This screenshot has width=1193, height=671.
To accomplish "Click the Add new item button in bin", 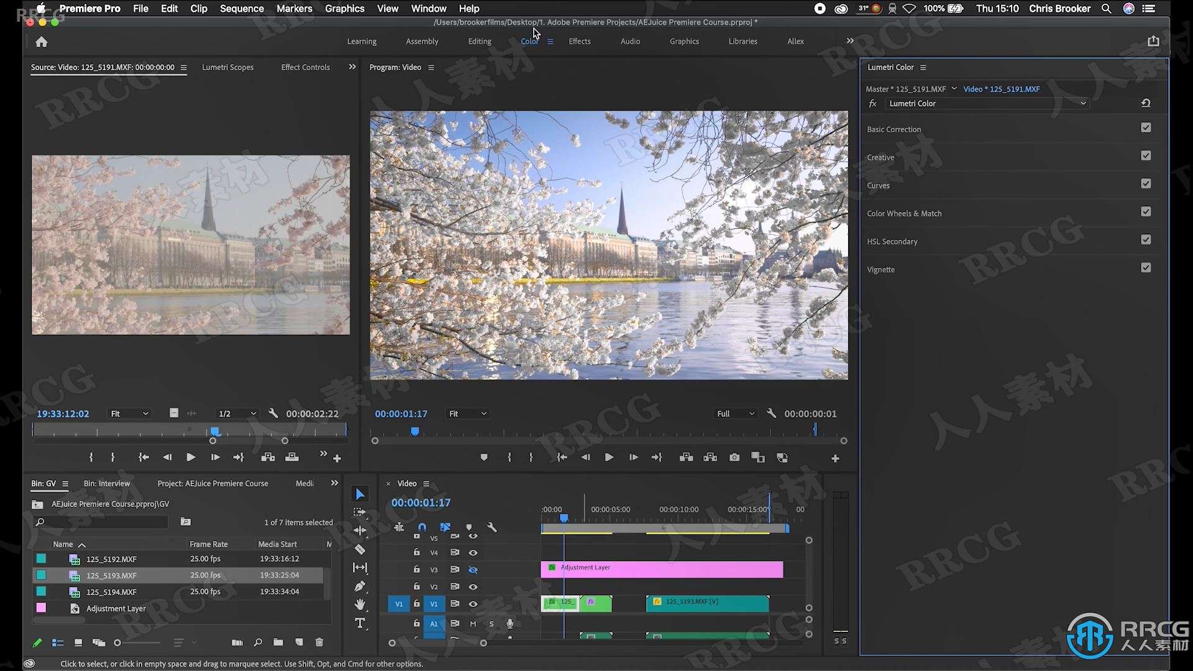I will pyautogui.click(x=299, y=643).
